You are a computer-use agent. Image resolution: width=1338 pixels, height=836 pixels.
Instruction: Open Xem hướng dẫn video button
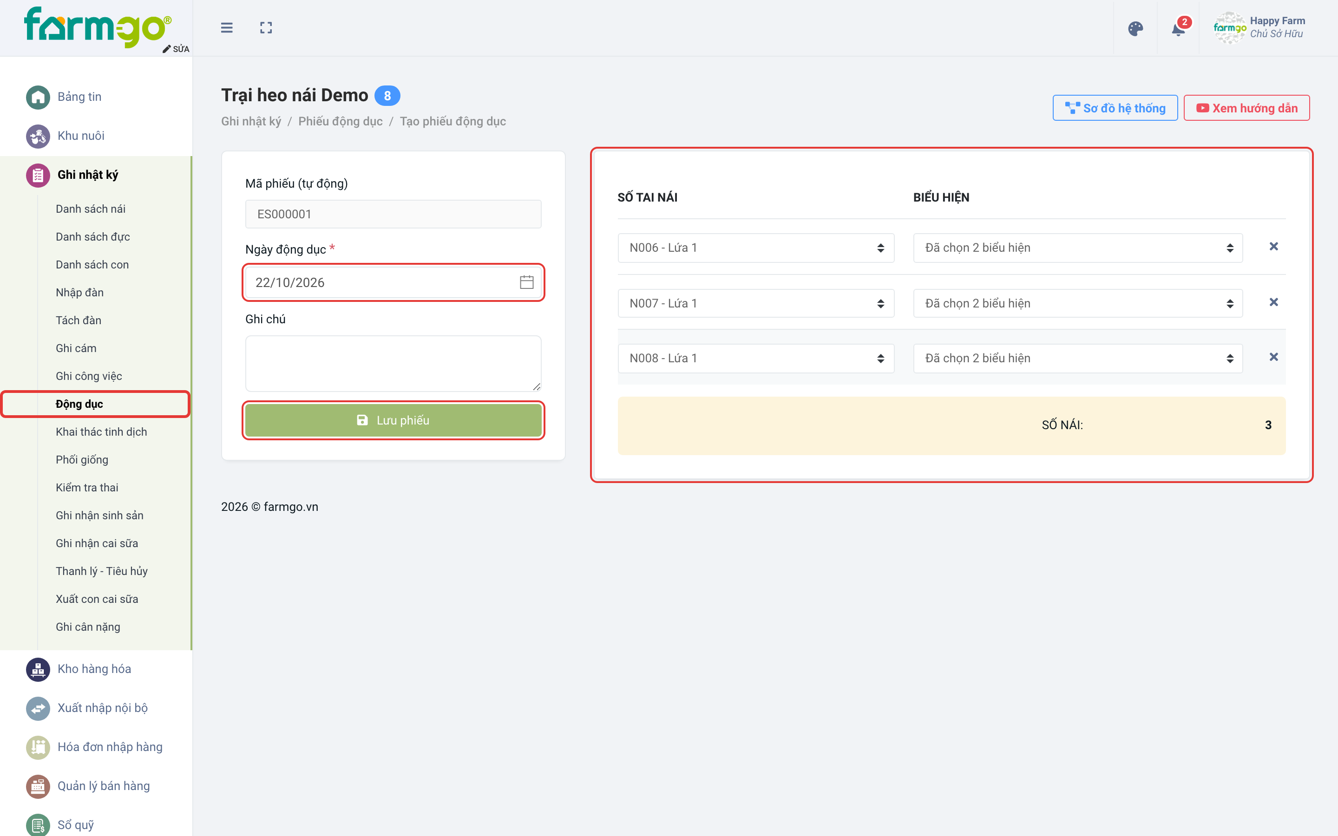click(1246, 108)
